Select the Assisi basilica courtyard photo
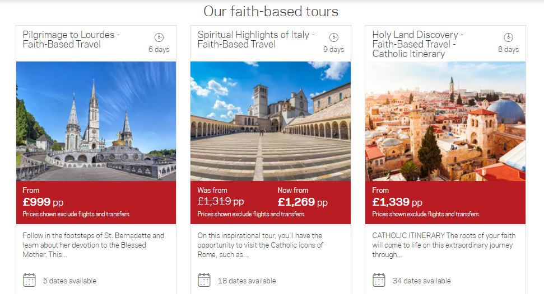The width and height of the screenshot is (544, 294). pos(271,121)
